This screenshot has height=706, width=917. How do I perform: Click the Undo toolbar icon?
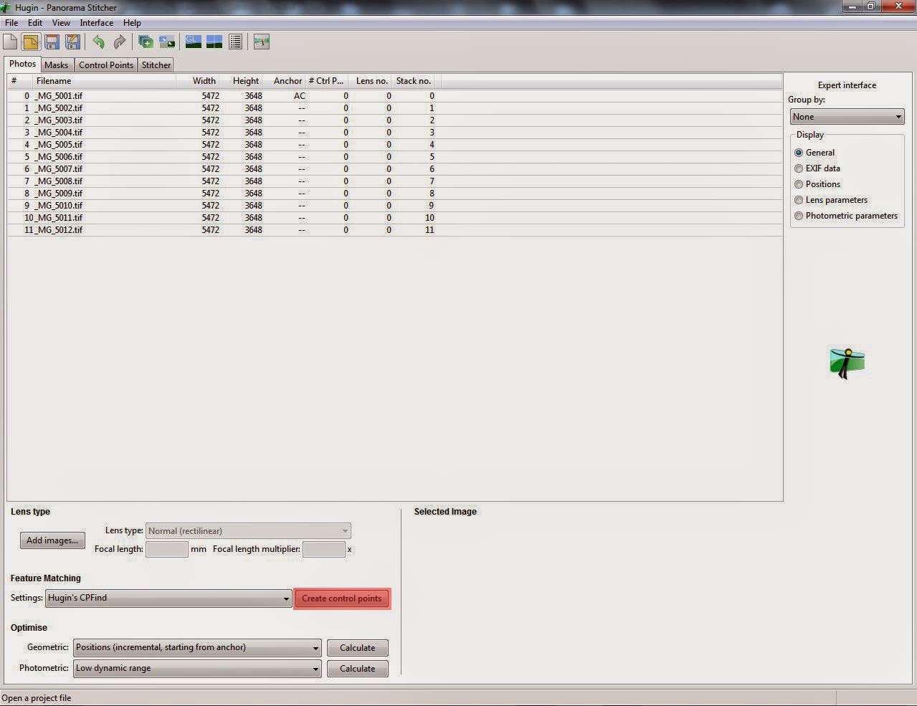coord(99,42)
